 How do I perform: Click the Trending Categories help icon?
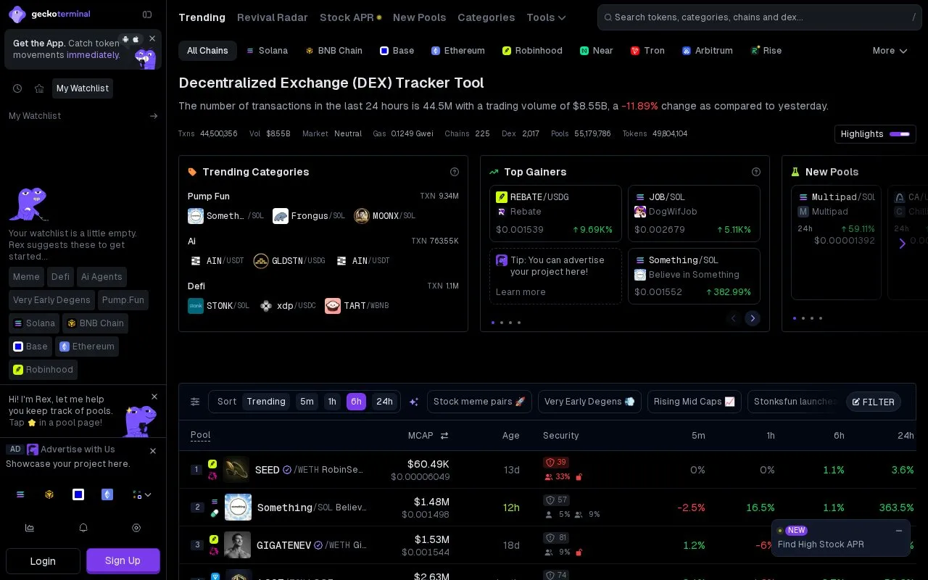[x=455, y=172]
